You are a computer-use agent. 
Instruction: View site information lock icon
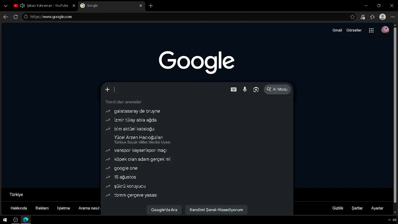(x=26, y=17)
